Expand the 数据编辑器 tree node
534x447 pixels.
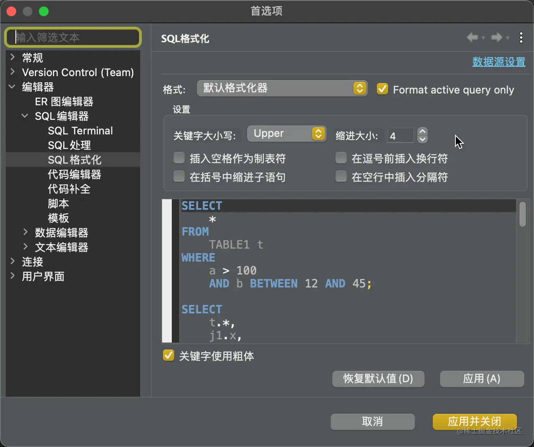[25, 232]
